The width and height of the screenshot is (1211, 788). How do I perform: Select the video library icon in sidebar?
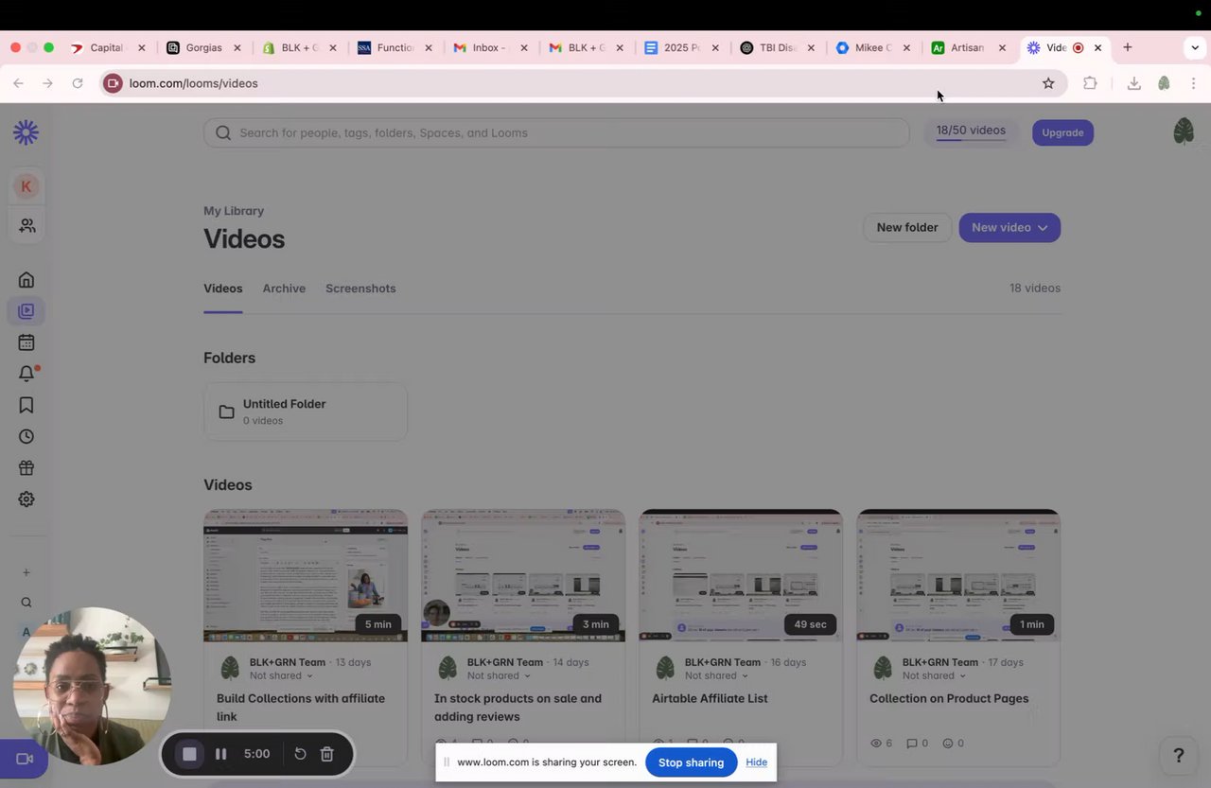point(26,311)
